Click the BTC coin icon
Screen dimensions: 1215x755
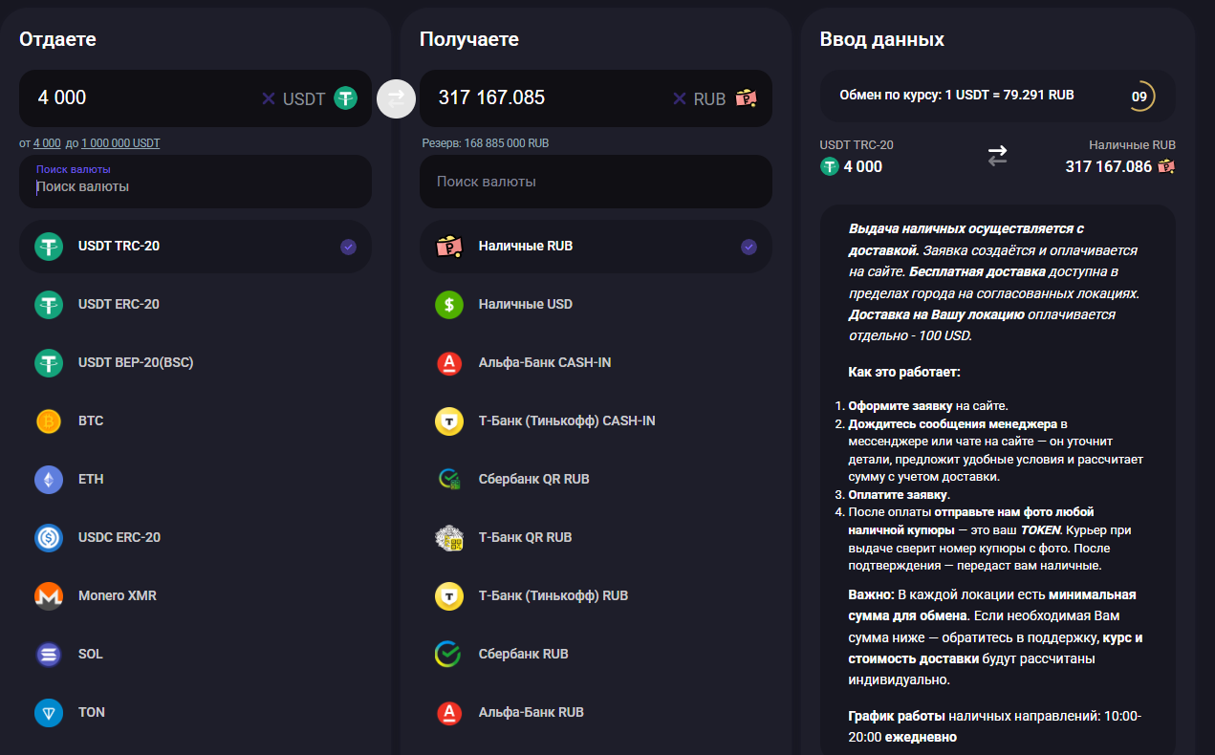coord(49,421)
